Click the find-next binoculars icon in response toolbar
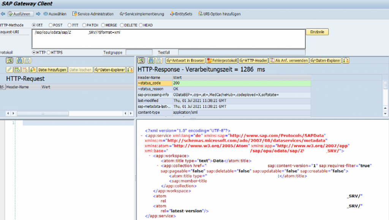Image resolution: width=389 pixels, height=220 pixels. [x=158, y=60]
